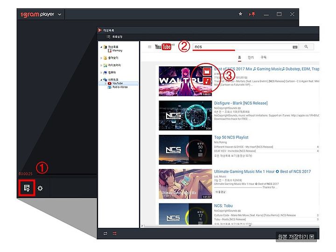Open LoL Music channel link
The width and height of the screenshot is (336, 252).
point(220,176)
